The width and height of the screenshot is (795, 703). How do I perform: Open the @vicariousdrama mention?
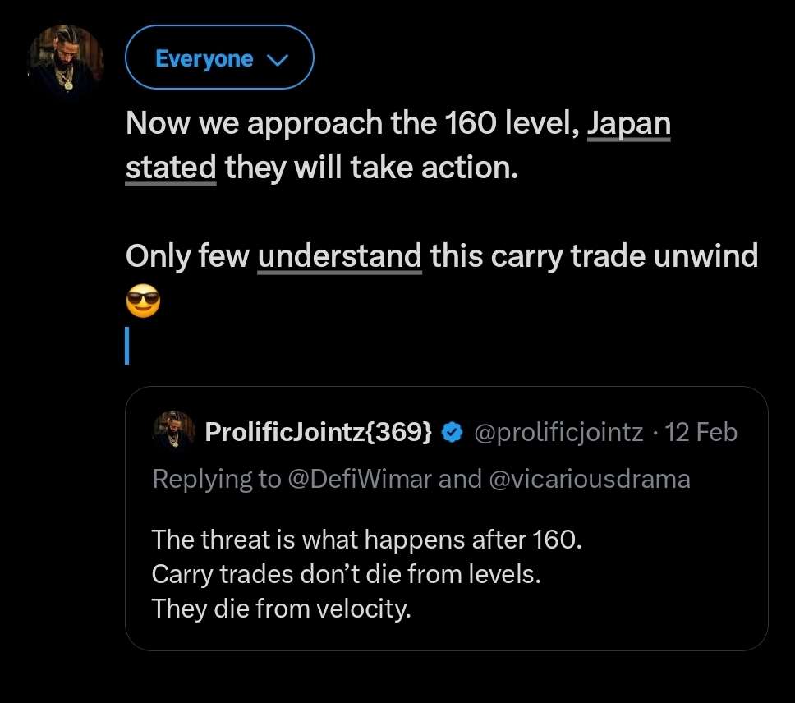click(x=589, y=479)
